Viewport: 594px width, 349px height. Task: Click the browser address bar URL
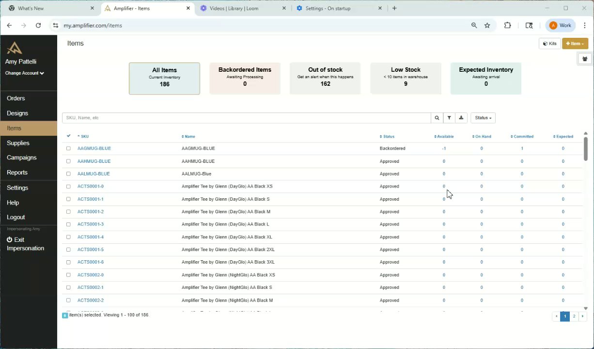(x=93, y=25)
